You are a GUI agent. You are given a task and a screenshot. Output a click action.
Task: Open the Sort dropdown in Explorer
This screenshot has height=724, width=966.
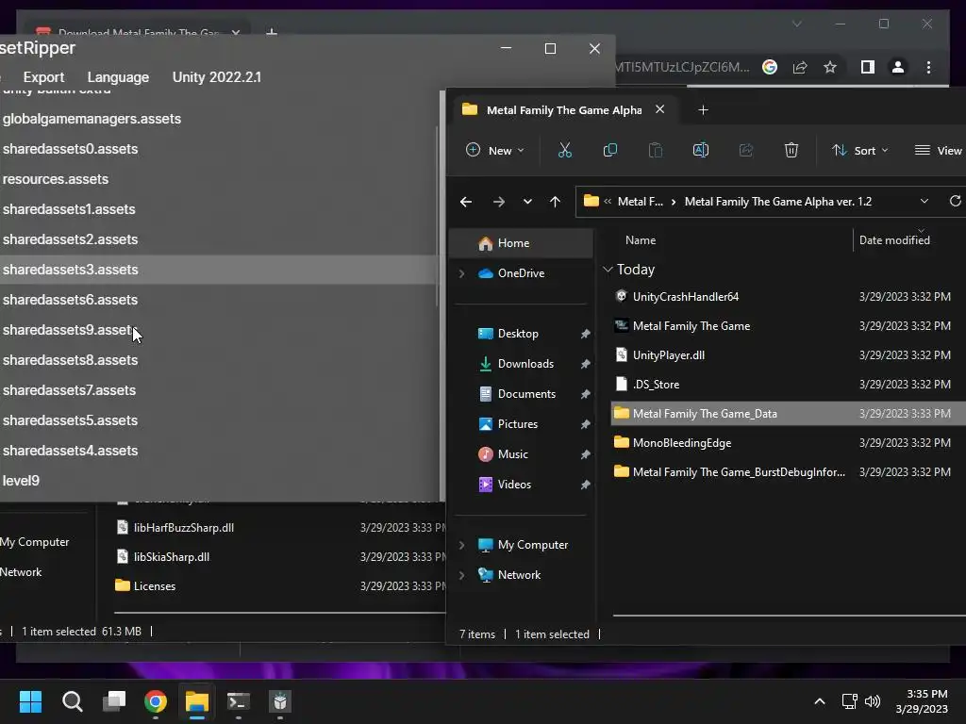(x=860, y=150)
